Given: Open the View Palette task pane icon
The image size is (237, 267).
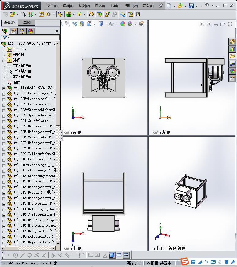Looking at the screenshot, I should tap(232, 64).
